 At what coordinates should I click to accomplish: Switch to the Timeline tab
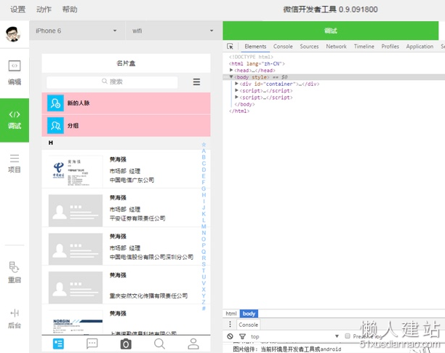pyautogui.click(x=364, y=47)
